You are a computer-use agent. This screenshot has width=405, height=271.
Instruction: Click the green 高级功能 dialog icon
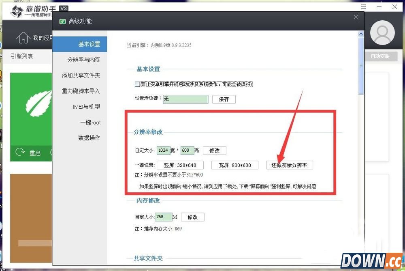pyautogui.click(x=62, y=22)
